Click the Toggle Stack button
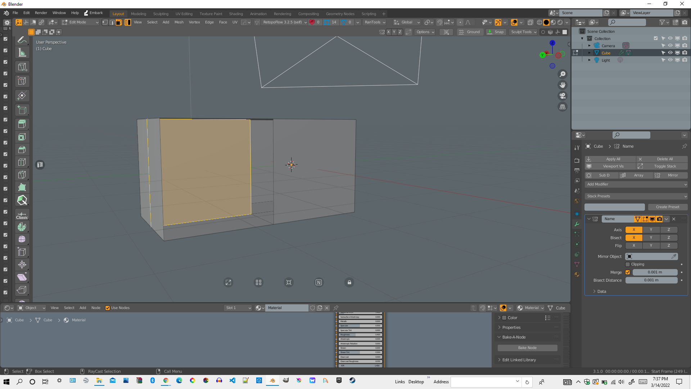Viewport: 691px width, 389px height. (x=662, y=166)
